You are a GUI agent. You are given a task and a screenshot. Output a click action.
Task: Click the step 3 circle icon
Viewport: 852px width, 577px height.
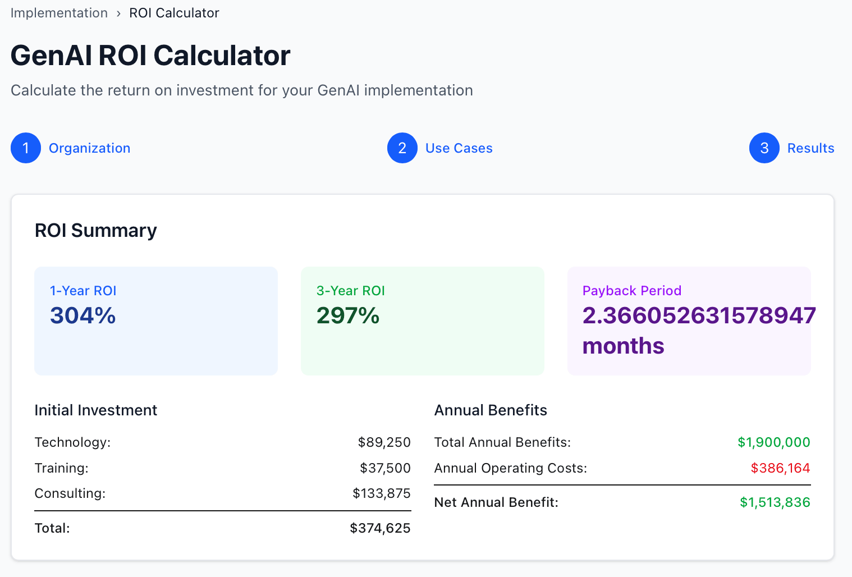point(764,148)
